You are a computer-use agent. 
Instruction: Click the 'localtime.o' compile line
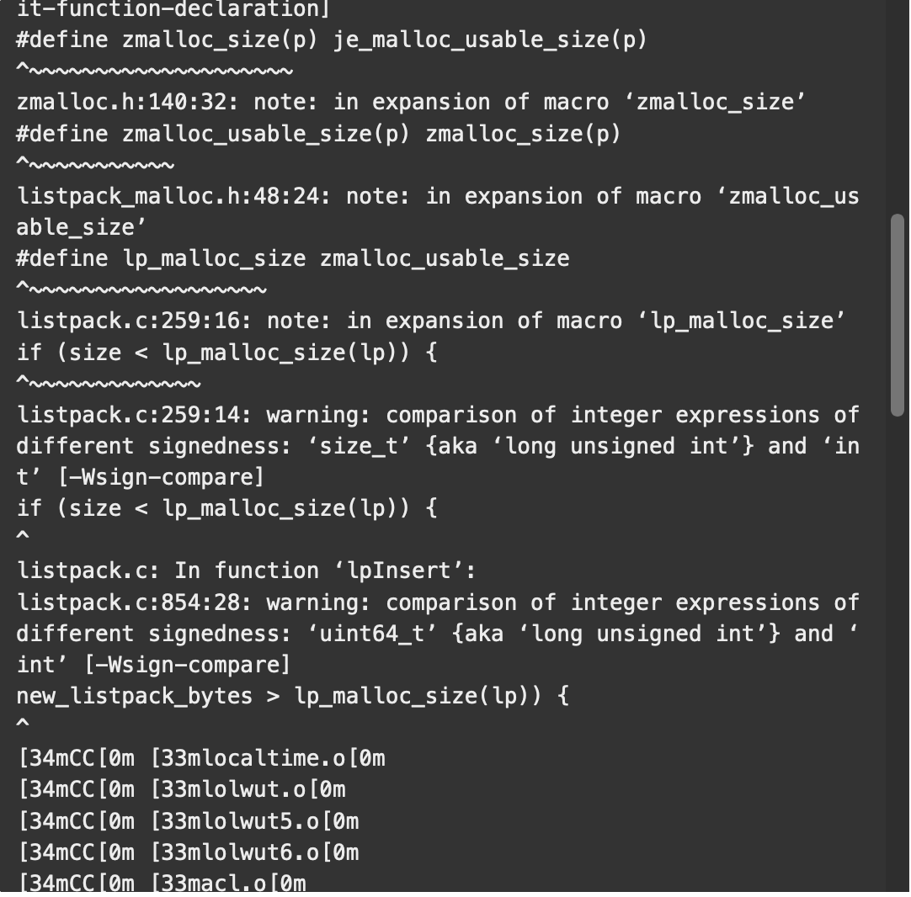(x=201, y=758)
